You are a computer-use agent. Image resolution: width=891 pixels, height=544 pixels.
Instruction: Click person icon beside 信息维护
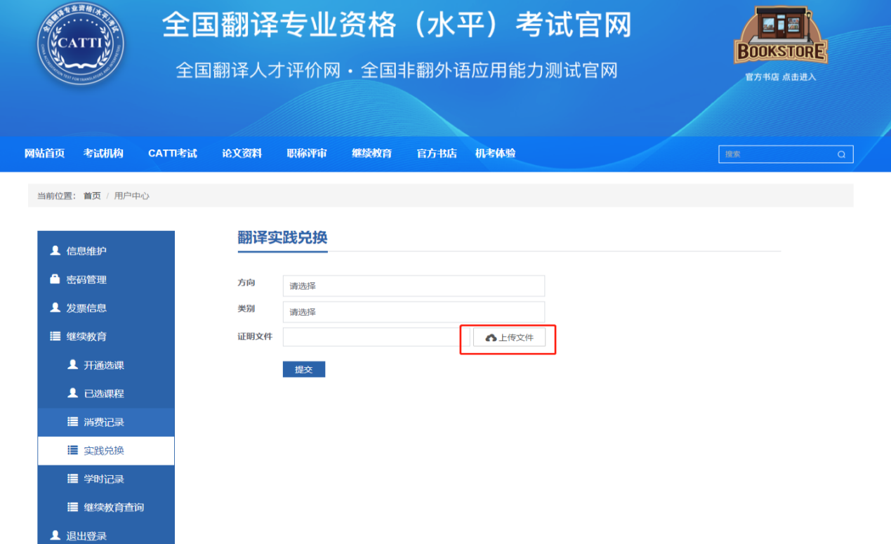55,251
